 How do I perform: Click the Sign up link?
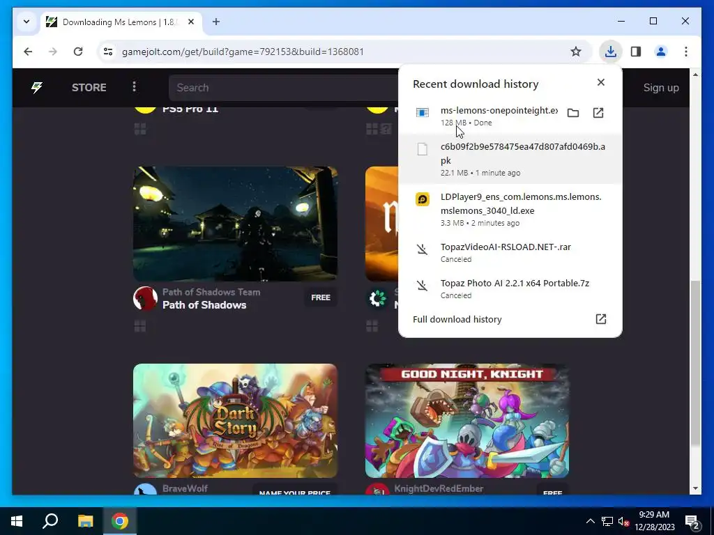coord(661,88)
